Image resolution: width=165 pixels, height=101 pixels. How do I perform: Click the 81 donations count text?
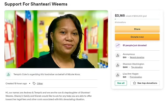120,22
